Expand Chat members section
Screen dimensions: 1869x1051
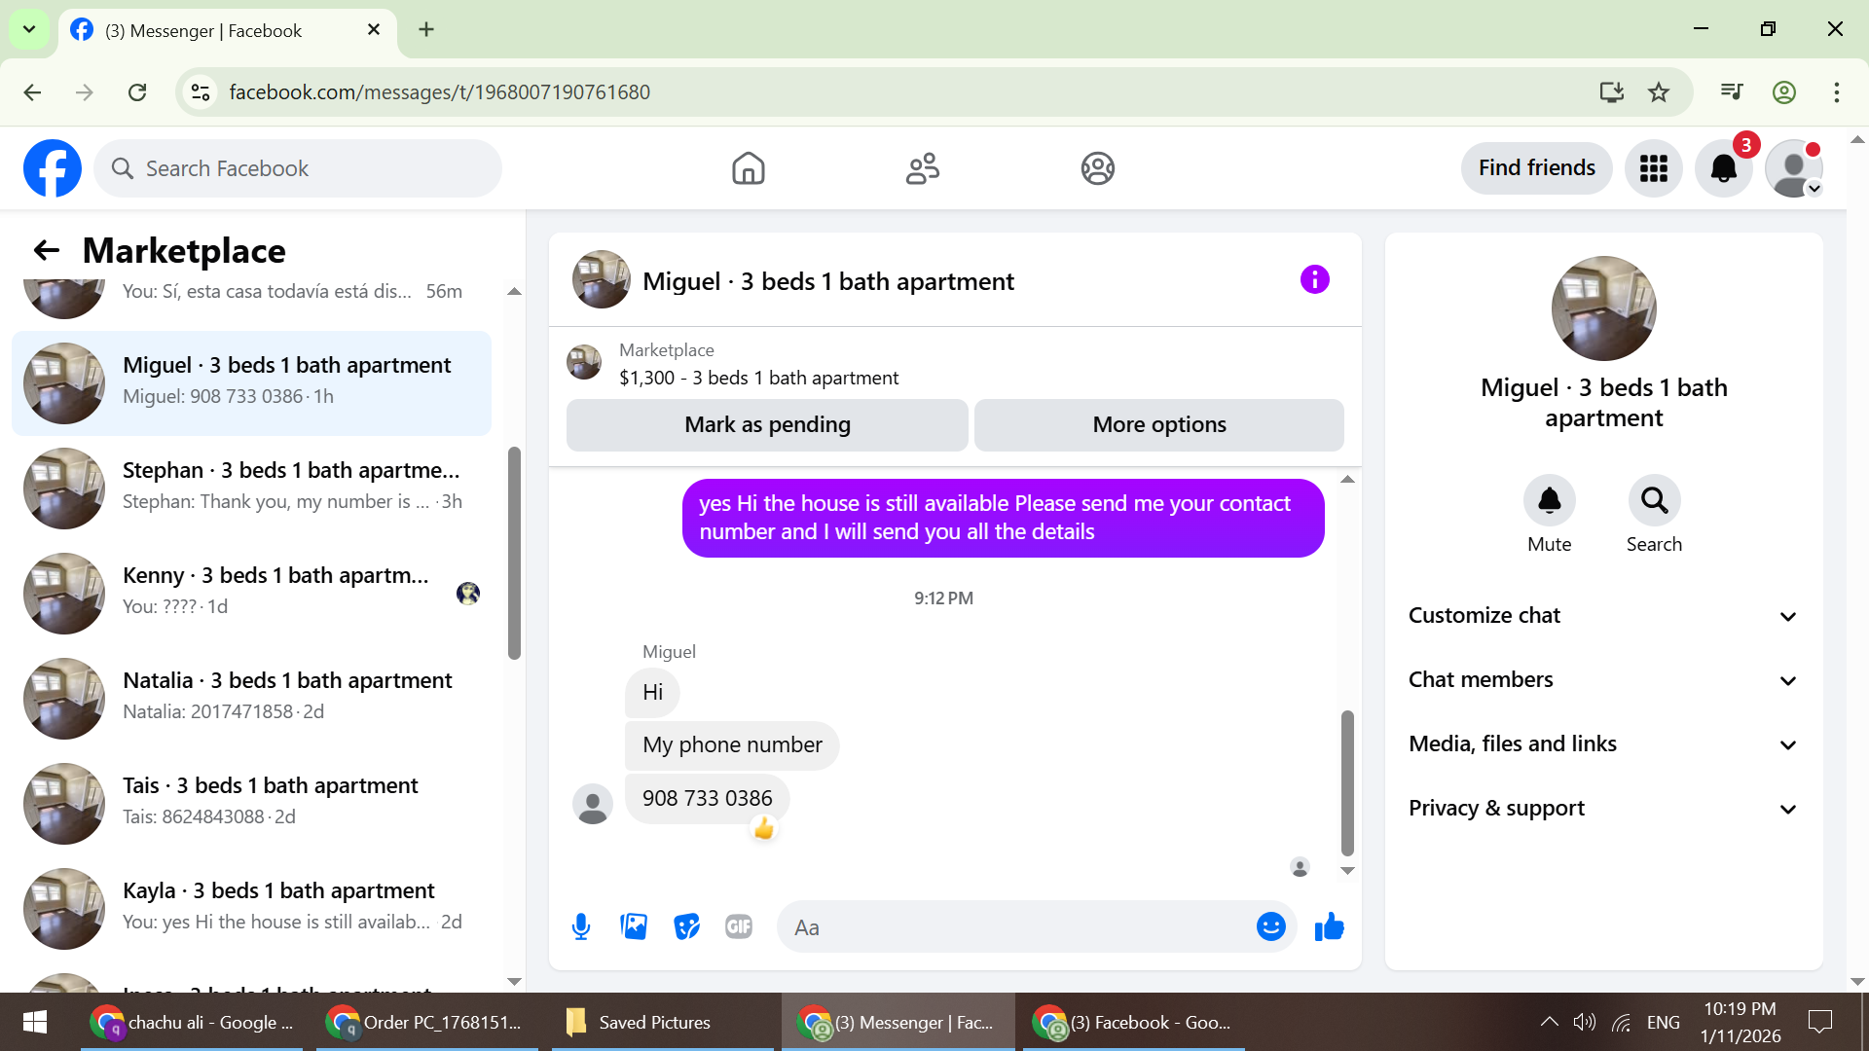pyautogui.click(x=1603, y=680)
